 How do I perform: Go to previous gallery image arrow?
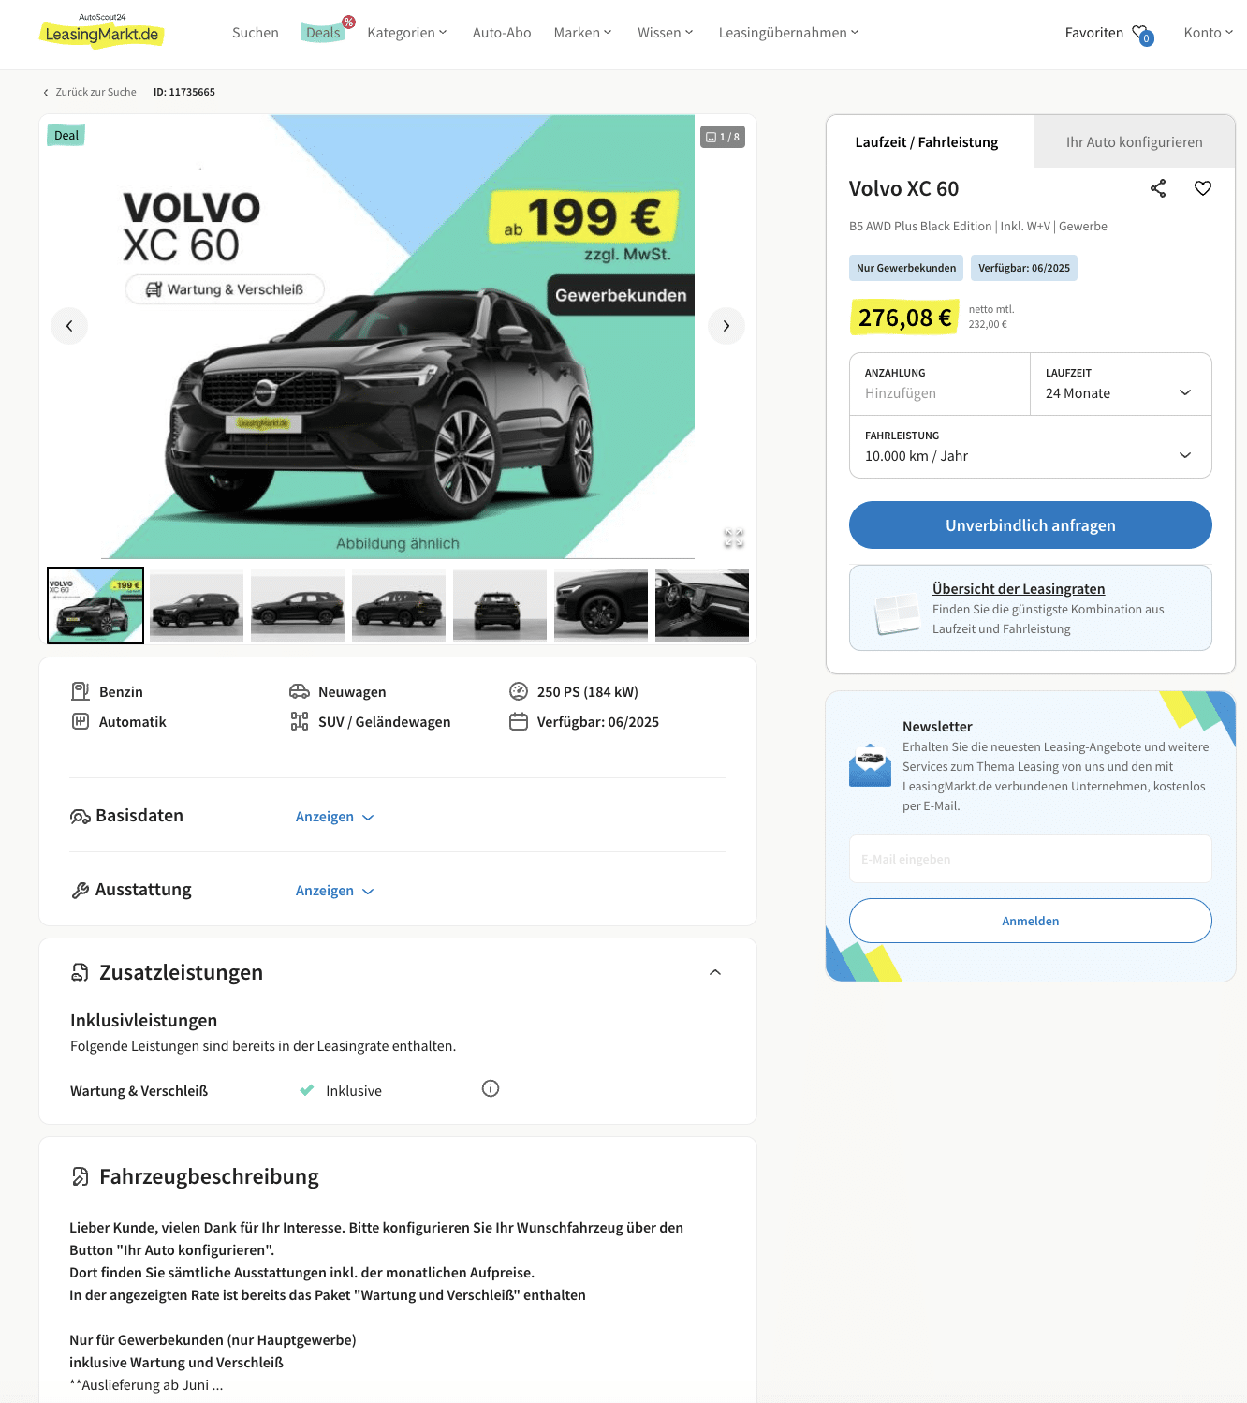coord(69,326)
